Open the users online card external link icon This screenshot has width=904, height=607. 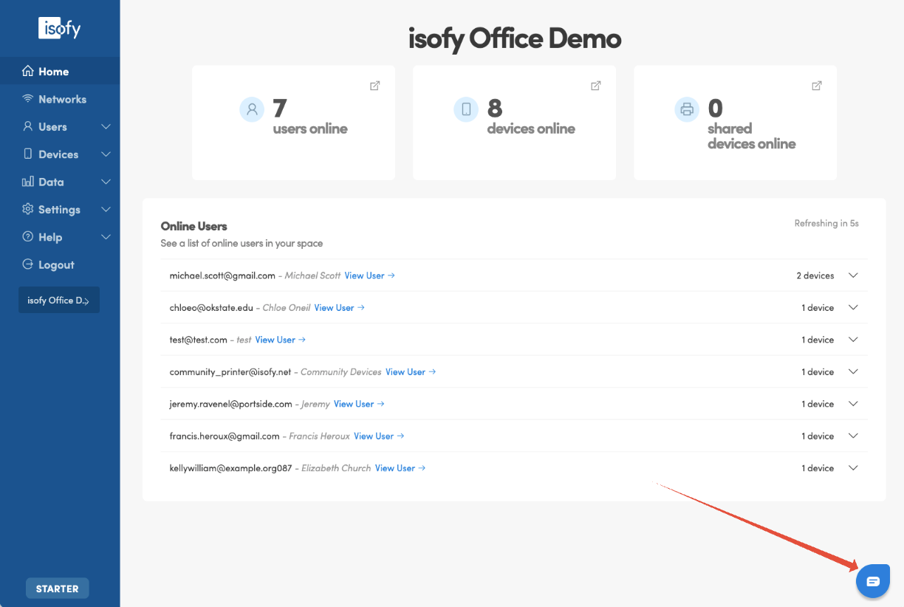[x=375, y=86]
